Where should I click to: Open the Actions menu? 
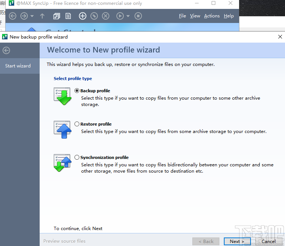coord(212,16)
